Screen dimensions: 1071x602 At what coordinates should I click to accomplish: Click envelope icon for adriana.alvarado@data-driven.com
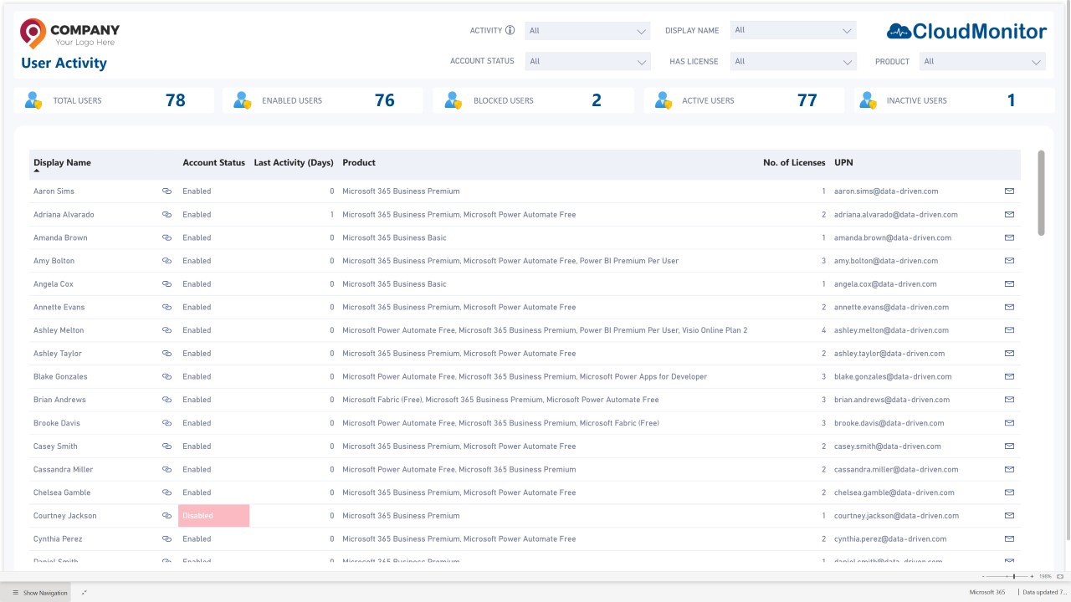(1009, 215)
